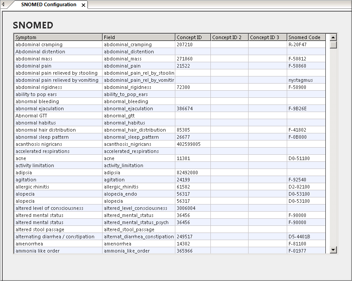This screenshot has height=281, width=352.
Task: Select 'ability to pop ears' symptom
Action: click(58, 94)
